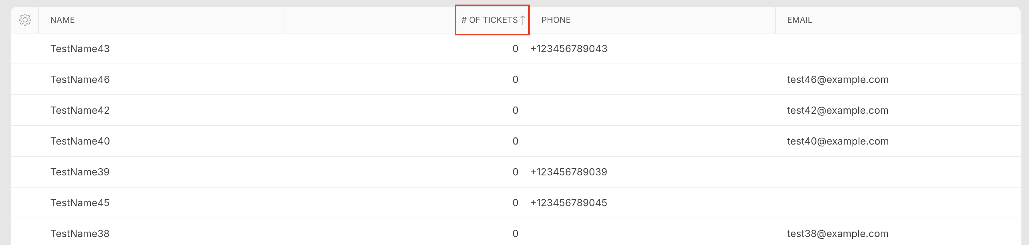The width and height of the screenshot is (1029, 245).
Task: Click phone number +123456789039
Action: (x=569, y=172)
